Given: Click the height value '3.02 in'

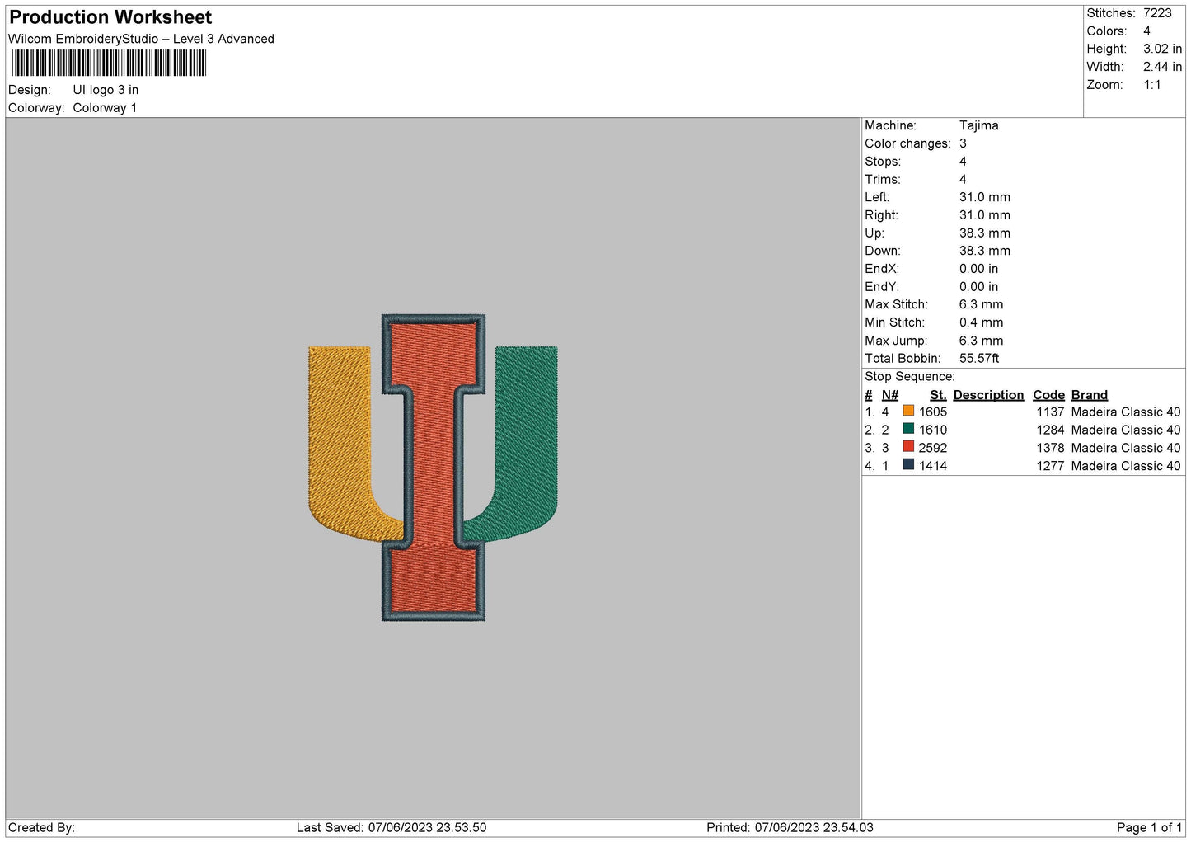Looking at the screenshot, I should [1162, 49].
